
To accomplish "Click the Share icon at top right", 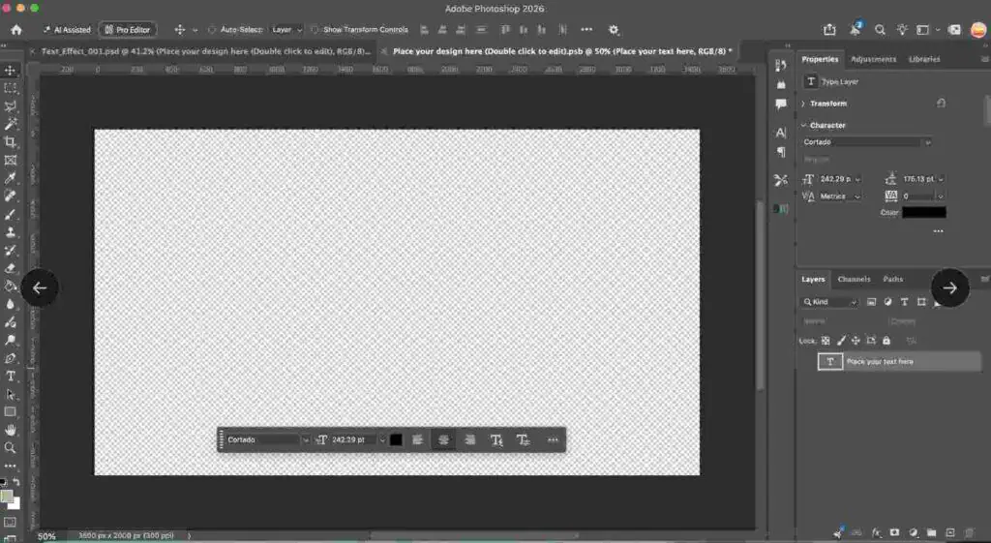I will (x=829, y=30).
